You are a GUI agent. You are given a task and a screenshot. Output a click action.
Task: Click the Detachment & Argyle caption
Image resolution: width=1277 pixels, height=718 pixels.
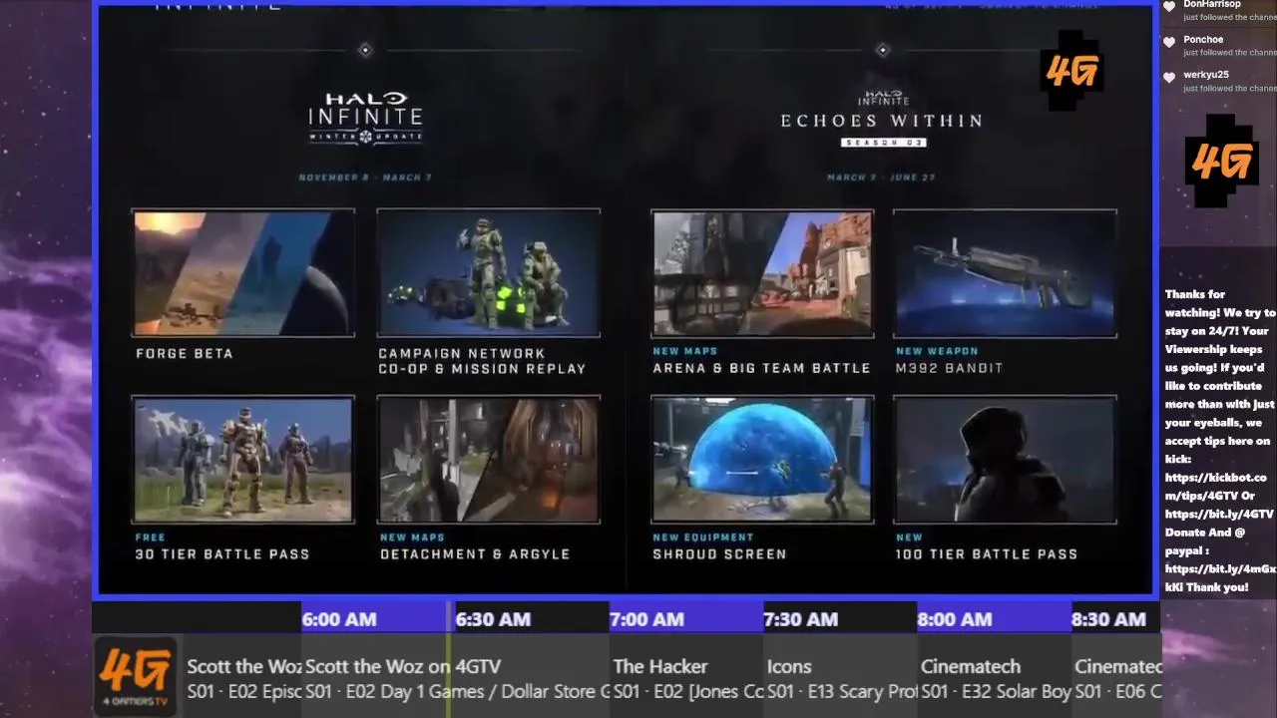475,553
